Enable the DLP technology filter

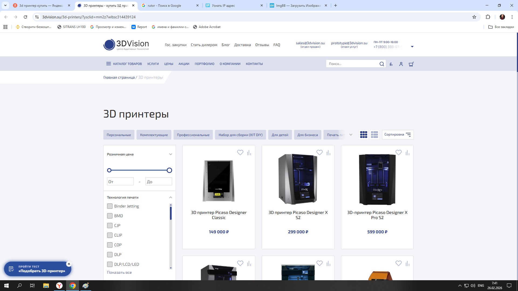(110, 255)
